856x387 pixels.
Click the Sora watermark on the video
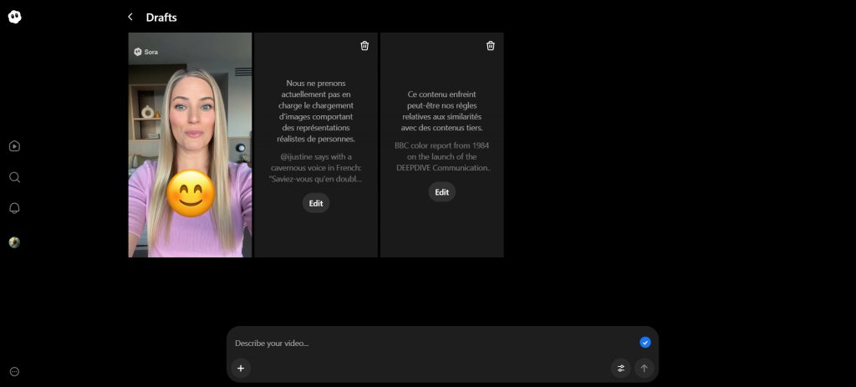point(145,52)
